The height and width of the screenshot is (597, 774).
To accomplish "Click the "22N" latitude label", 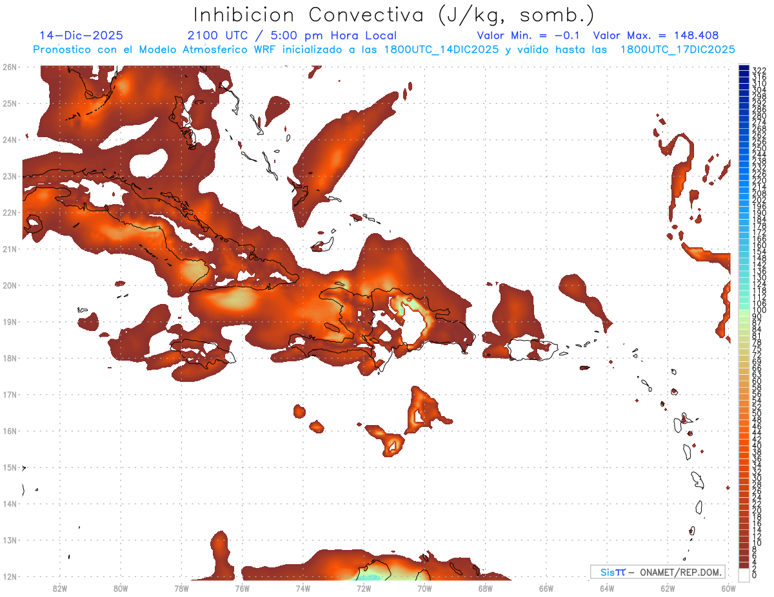I will 9,213.
